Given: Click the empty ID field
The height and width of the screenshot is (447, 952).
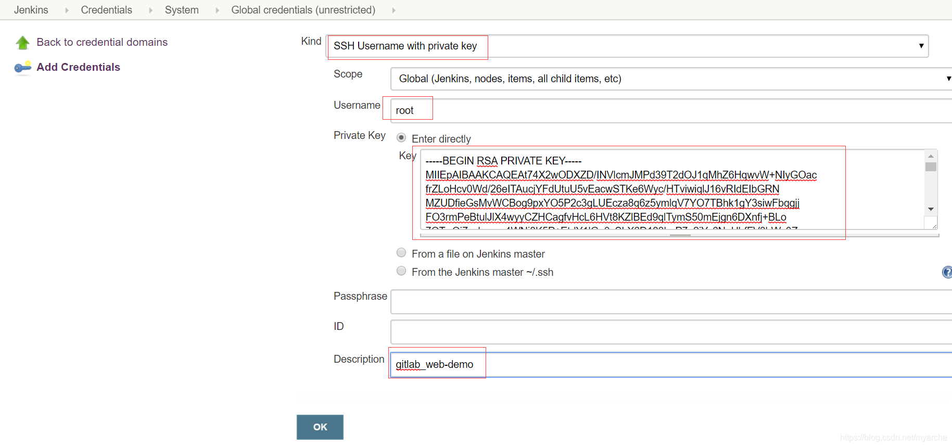Looking at the screenshot, I should (671, 332).
